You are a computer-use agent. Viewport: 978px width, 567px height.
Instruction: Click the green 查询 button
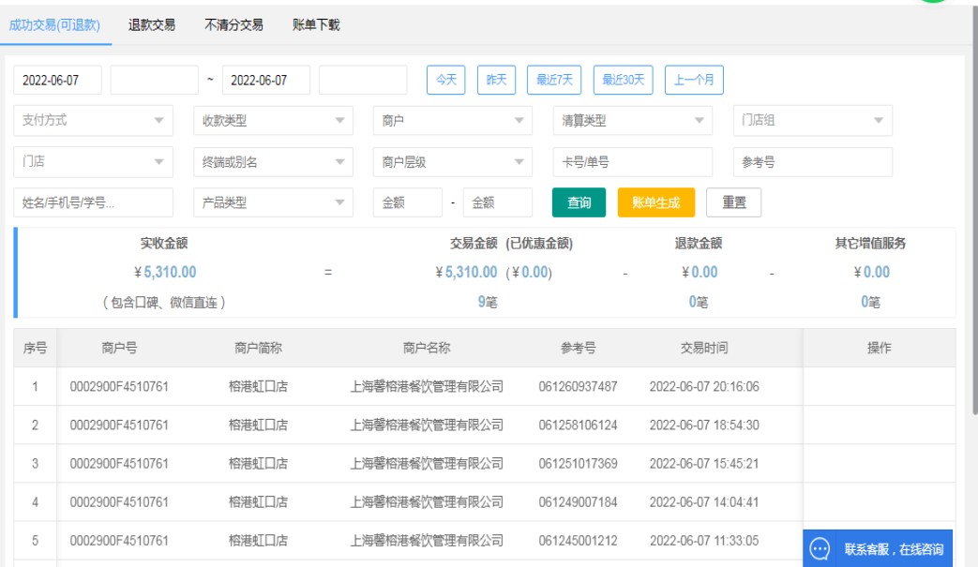click(x=579, y=202)
